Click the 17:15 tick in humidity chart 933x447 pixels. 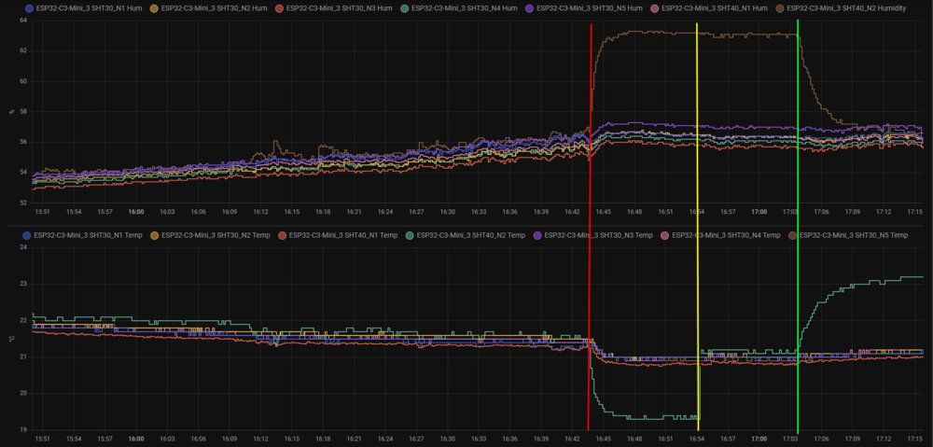pos(914,211)
